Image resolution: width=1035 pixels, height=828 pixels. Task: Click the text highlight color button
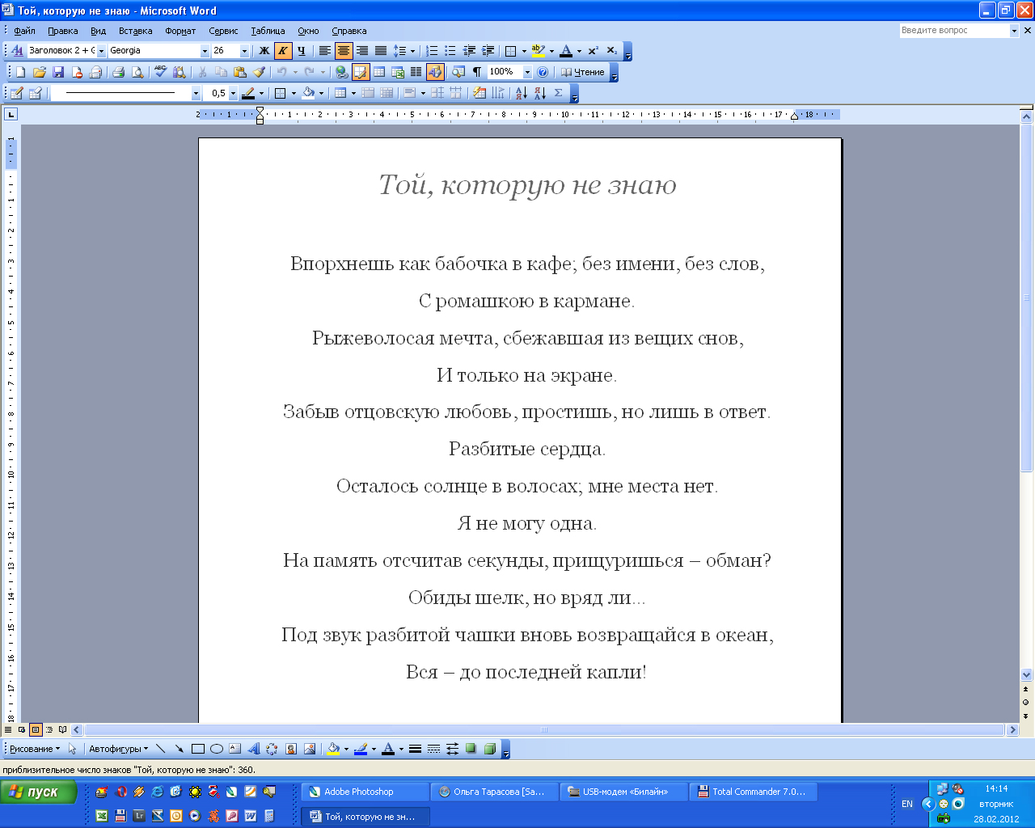pos(539,51)
